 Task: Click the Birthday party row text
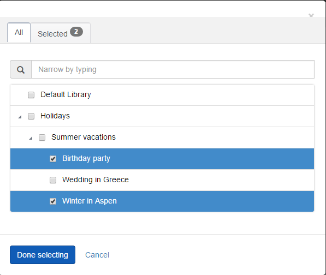pyautogui.click(x=86, y=158)
